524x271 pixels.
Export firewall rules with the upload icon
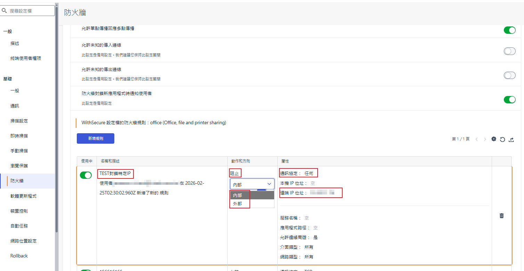[x=511, y=140]
